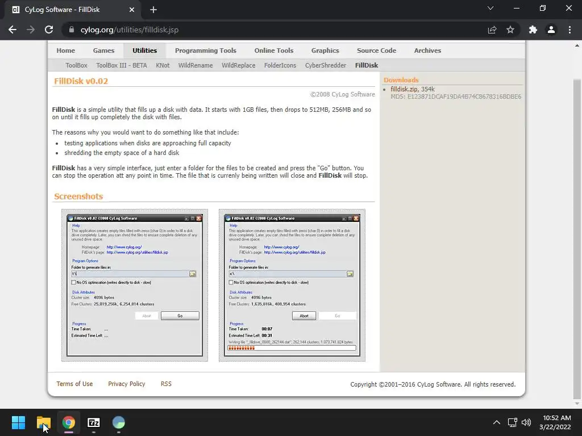
Task: Select the FillDisk submenu link
Action: (367, 65)
